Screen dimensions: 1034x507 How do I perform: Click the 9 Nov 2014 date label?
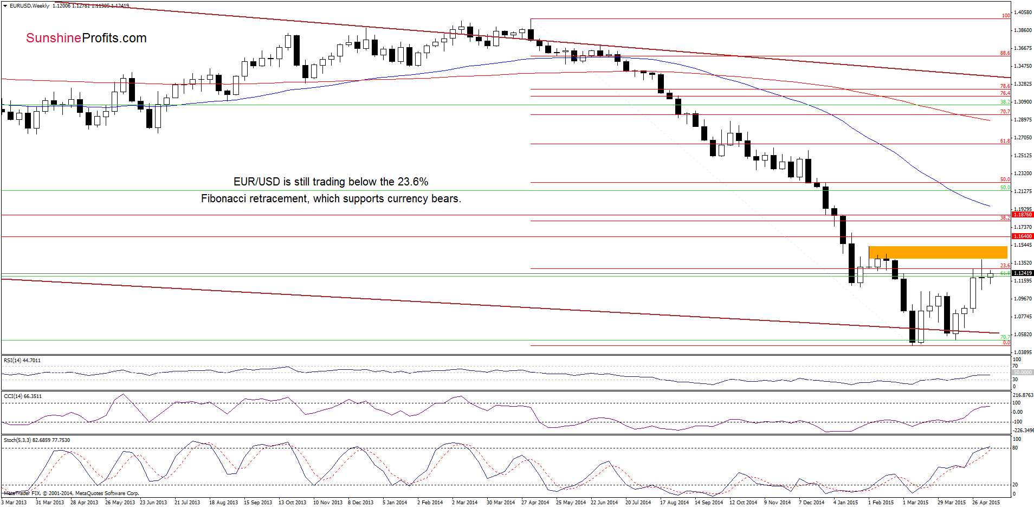(777, 502)
